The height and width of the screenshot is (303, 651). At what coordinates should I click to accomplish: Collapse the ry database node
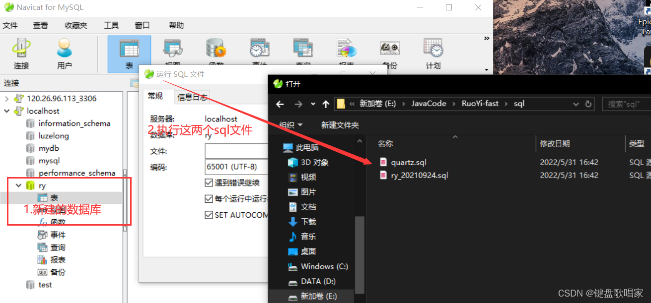19,185
